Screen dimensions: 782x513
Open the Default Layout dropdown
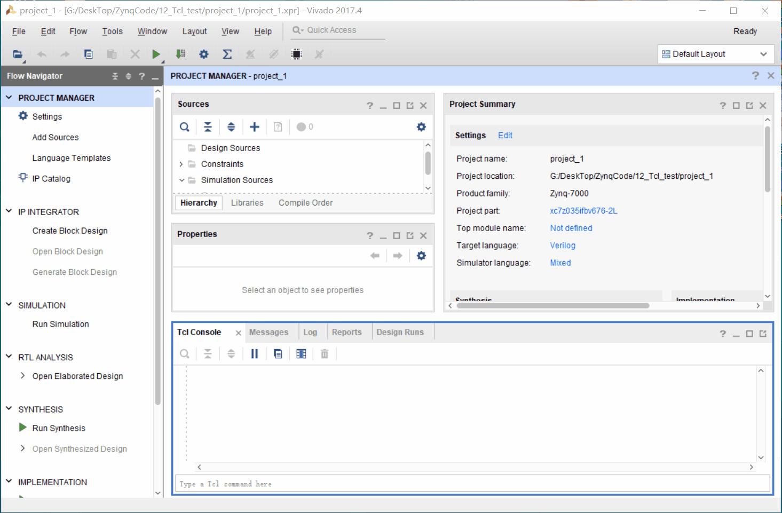pos(716,54)
